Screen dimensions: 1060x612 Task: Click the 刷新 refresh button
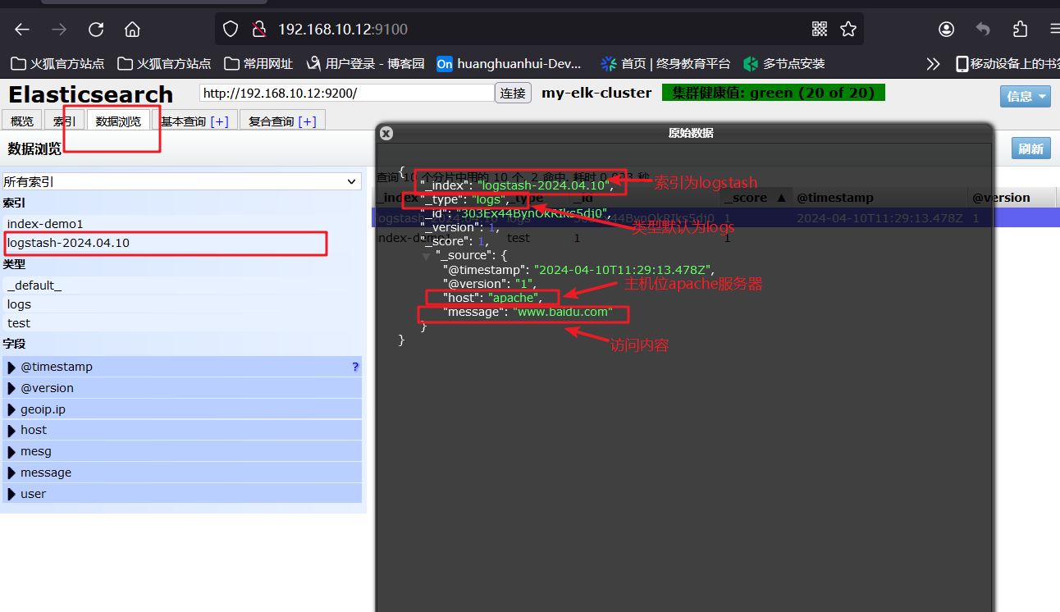(x=1030, y=148)
